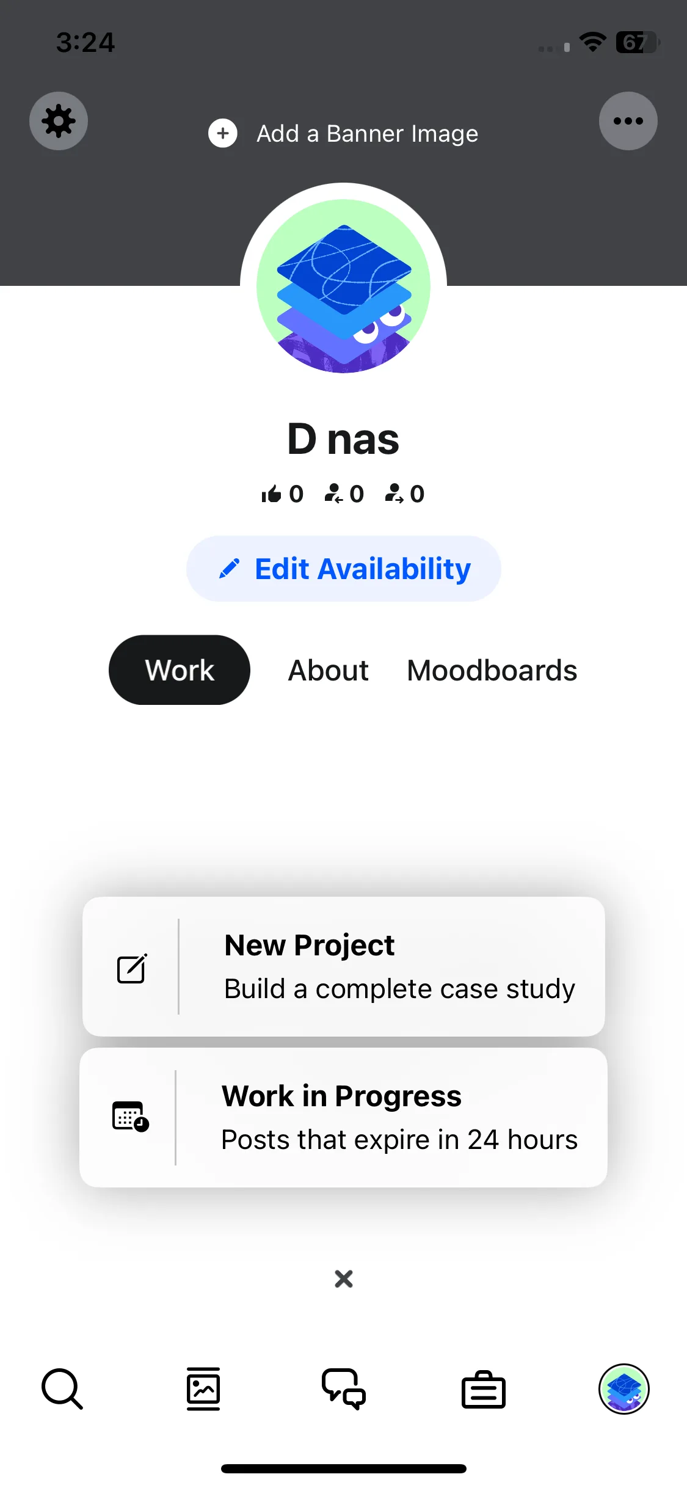Open the search tab magnifier icon
Image resolution: width=687 pixels, height=1488 pixels.
pos(62,1388)
